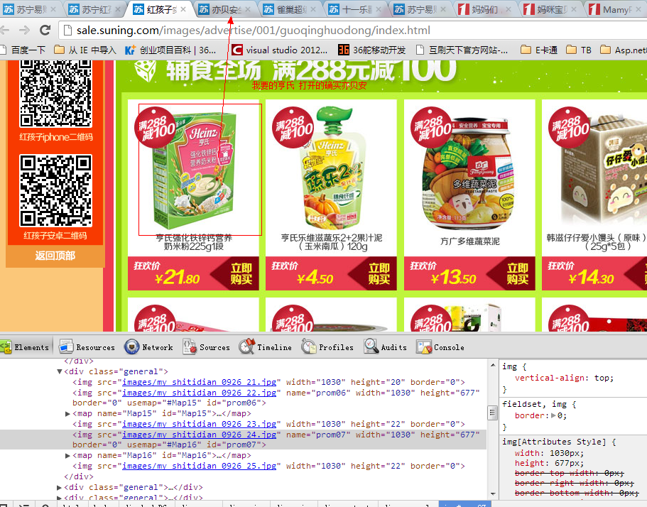Open the visual studio 2012 bookmark

point(279,50)
